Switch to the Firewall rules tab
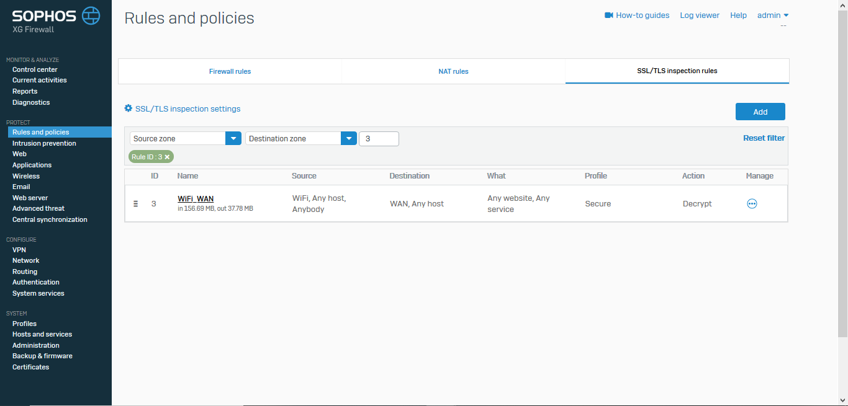848x406 pixels. (x=230, y=71)
